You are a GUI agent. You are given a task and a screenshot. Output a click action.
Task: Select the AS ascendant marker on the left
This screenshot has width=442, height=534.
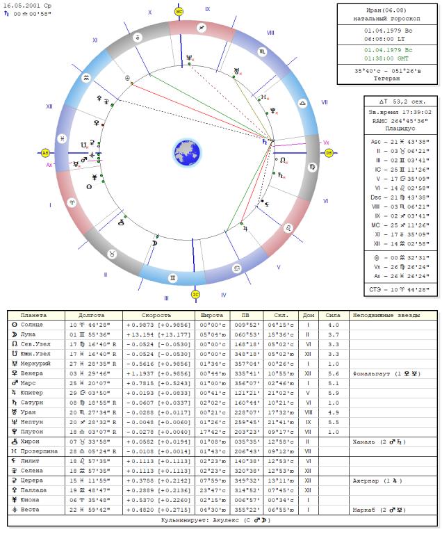click(x=45, y=152)
